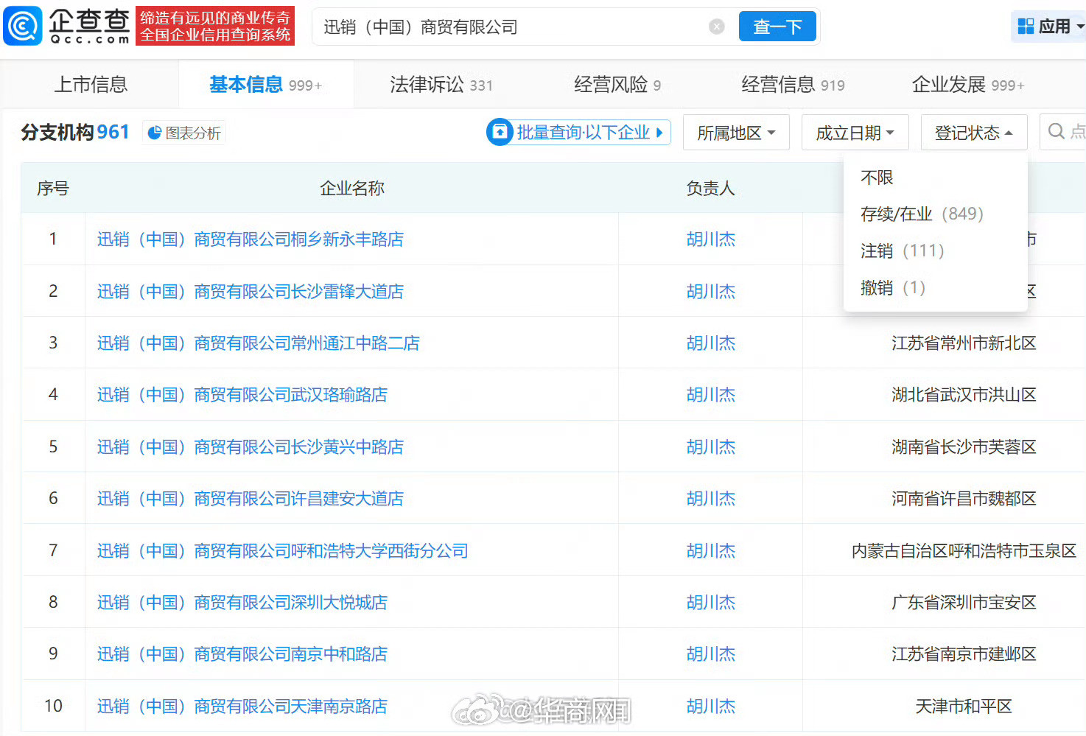This screenshot has width=1086, height=736.
Task: Open the 所属地区 region dropdown
Action: [735, 132]
